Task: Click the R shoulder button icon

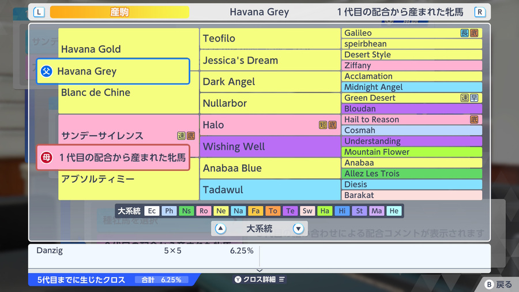Action: (x=480, y=12)
